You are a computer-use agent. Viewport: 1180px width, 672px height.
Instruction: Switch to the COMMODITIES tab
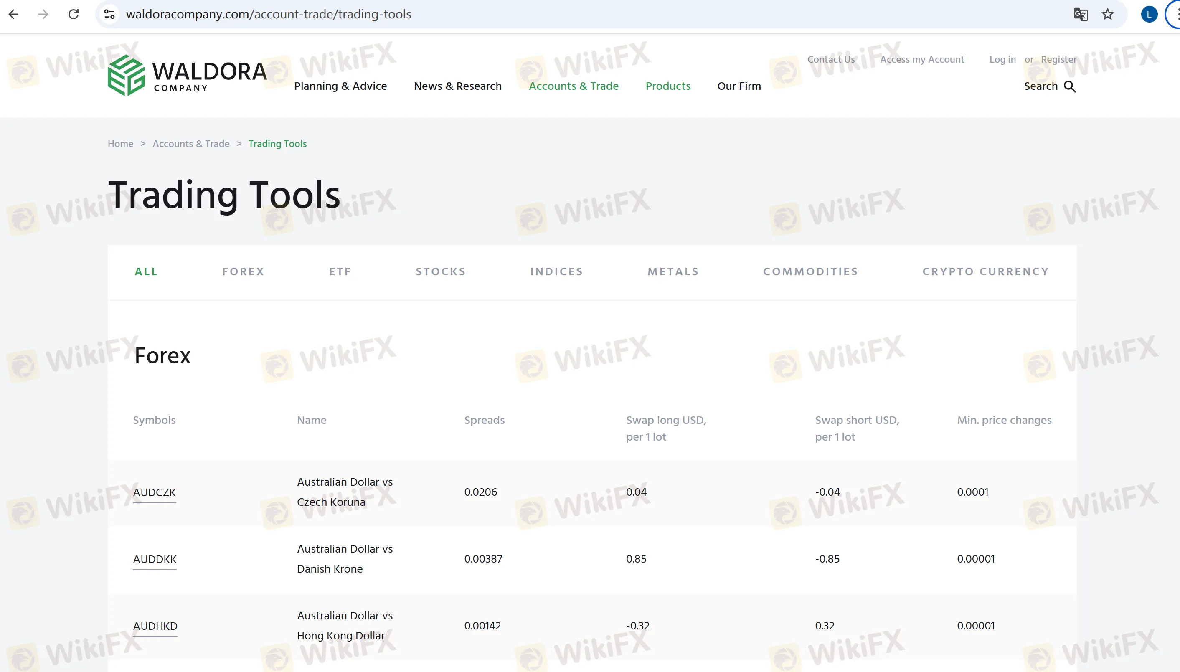(x=810, y=271)
